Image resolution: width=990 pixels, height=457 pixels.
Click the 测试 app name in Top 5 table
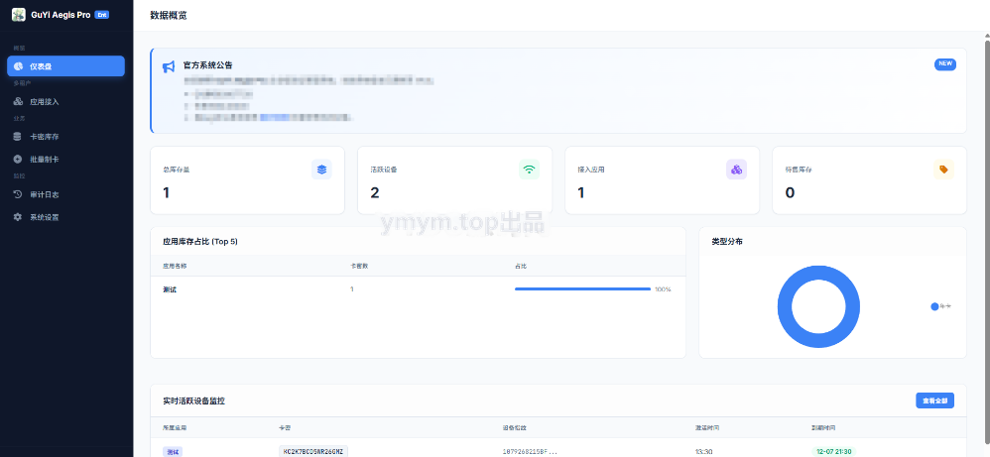(x=170, y=289)
